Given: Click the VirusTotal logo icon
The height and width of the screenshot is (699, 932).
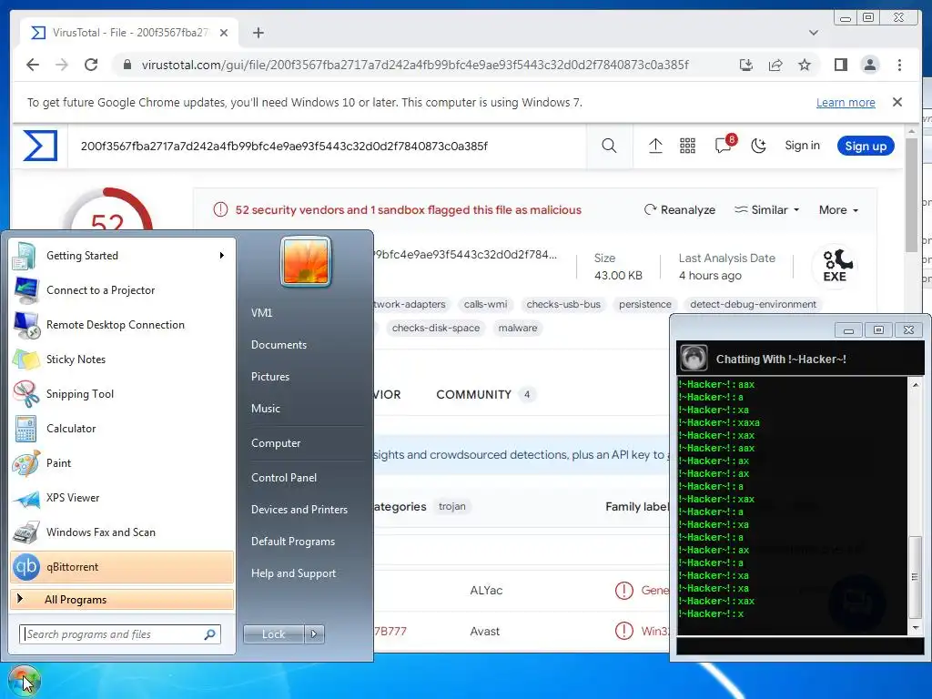Looking at the screenshot, I should pyautogui.click(x=40, y=146).
